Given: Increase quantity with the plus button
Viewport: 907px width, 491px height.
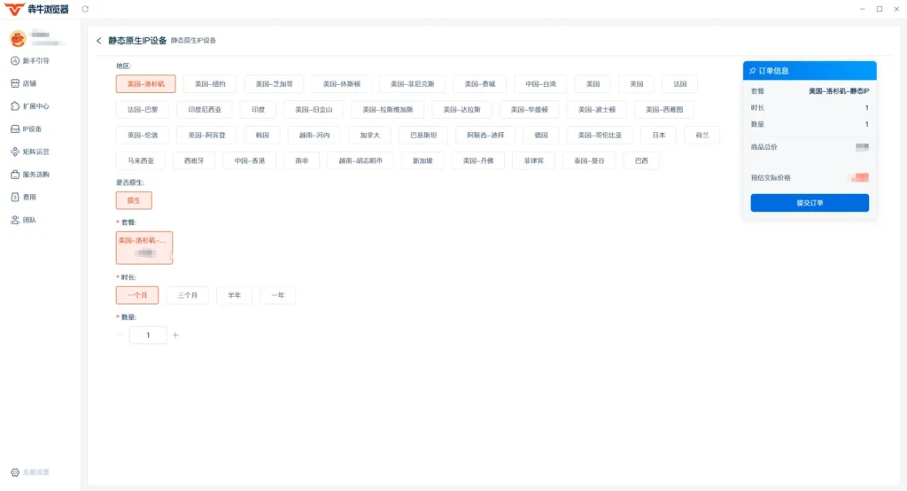Looking at the screenshot, I should click(x=176, y=335).
